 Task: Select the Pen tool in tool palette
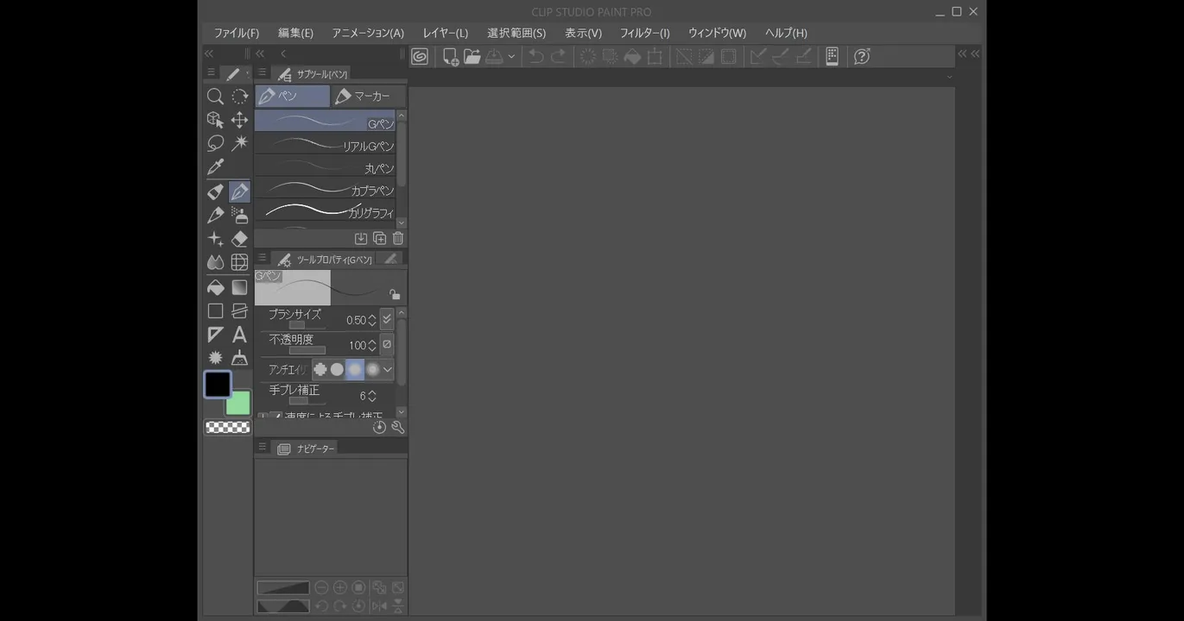click(x=239, y=191)
